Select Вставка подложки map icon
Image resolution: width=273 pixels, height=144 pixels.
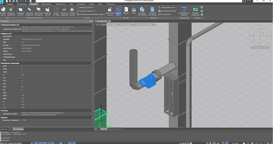195,11
